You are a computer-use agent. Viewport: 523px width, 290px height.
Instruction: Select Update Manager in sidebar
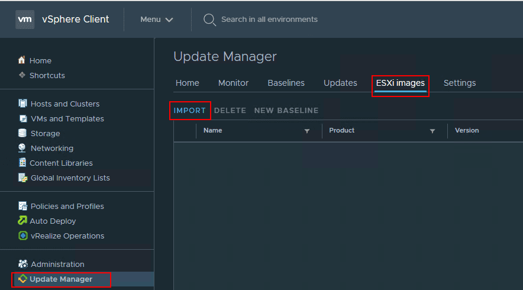pos(61,279)
